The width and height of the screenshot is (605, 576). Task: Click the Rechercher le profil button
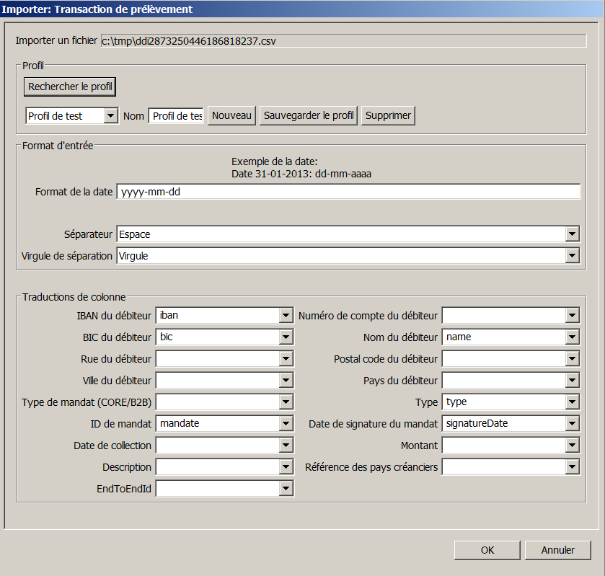click(70, 87)
